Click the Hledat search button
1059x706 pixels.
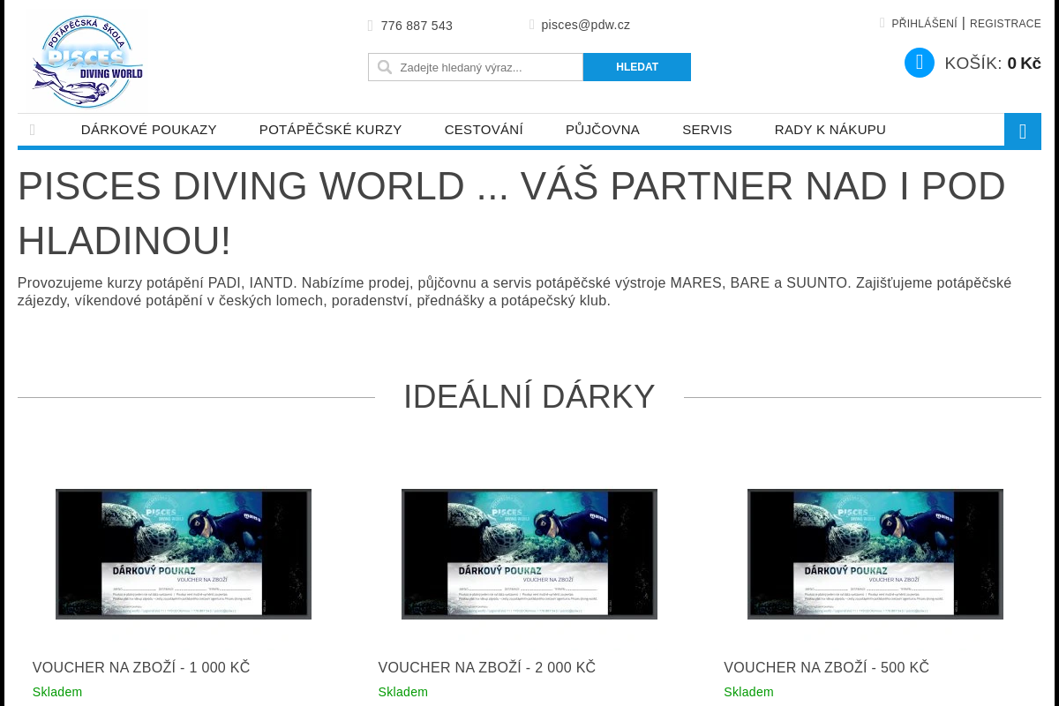[x=637, y=67]
